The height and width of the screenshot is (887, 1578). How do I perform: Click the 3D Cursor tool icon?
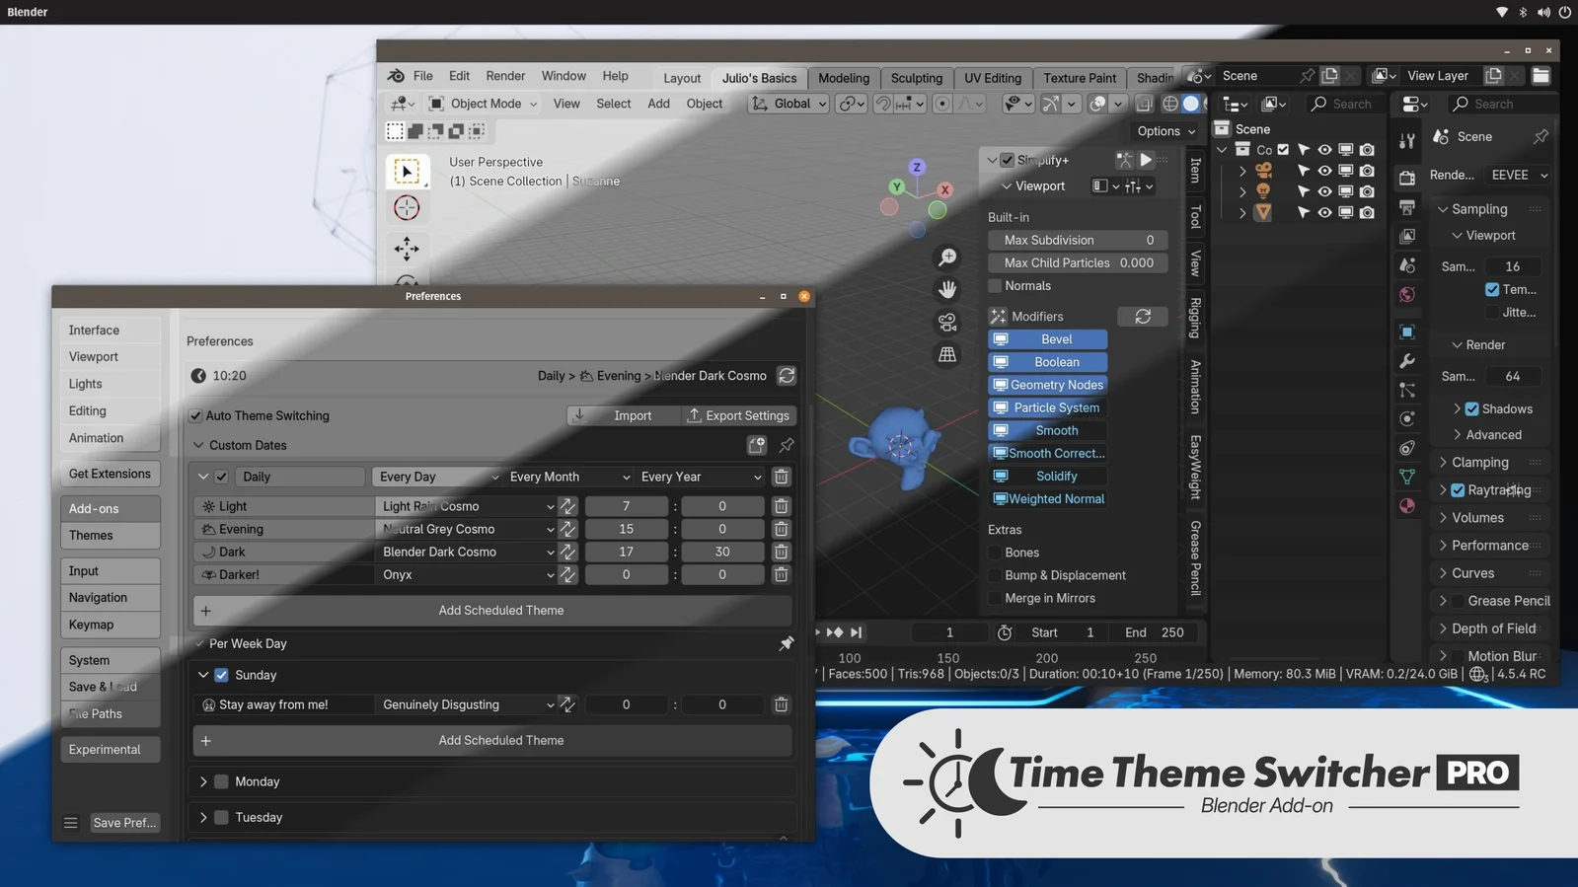(407, 208)
